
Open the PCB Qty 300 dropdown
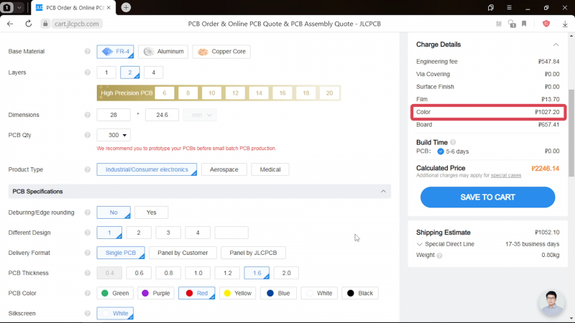(114, 135)
